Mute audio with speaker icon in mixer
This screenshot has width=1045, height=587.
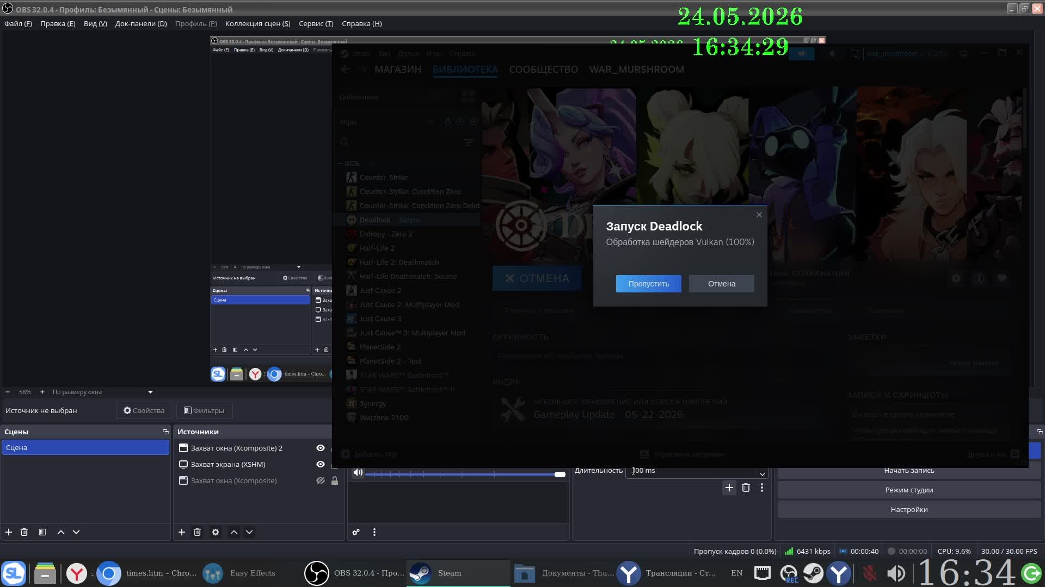(358, 472)
